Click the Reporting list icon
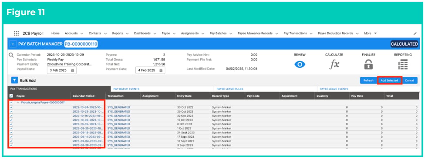425x159 pixels. tap(403, 64)
